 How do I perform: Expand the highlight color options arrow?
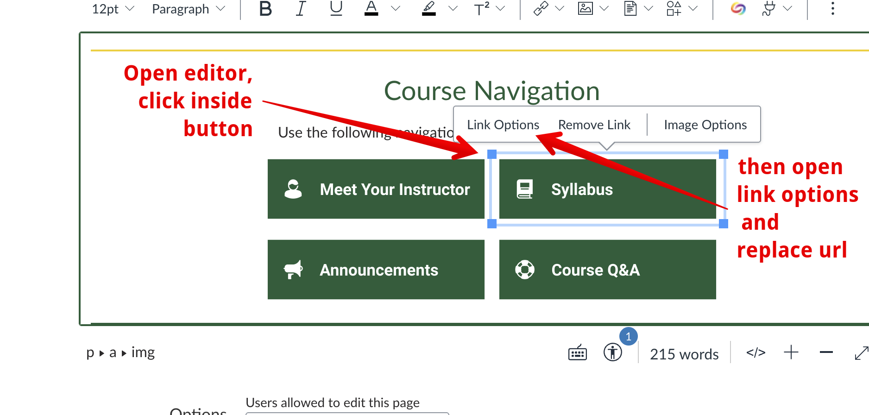(x=453, y=9)
